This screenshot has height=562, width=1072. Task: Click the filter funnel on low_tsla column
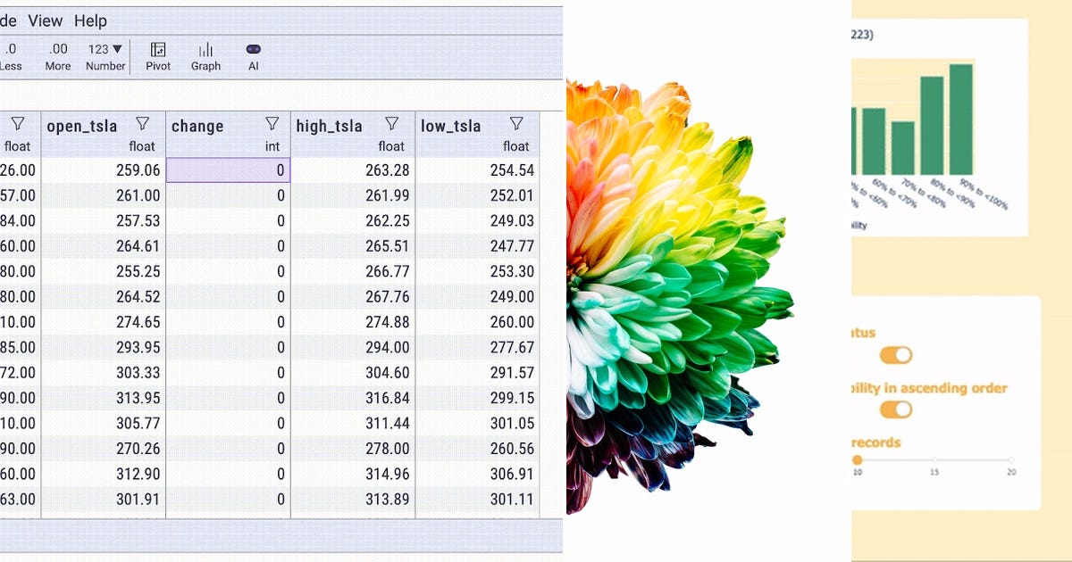point(516,123)
